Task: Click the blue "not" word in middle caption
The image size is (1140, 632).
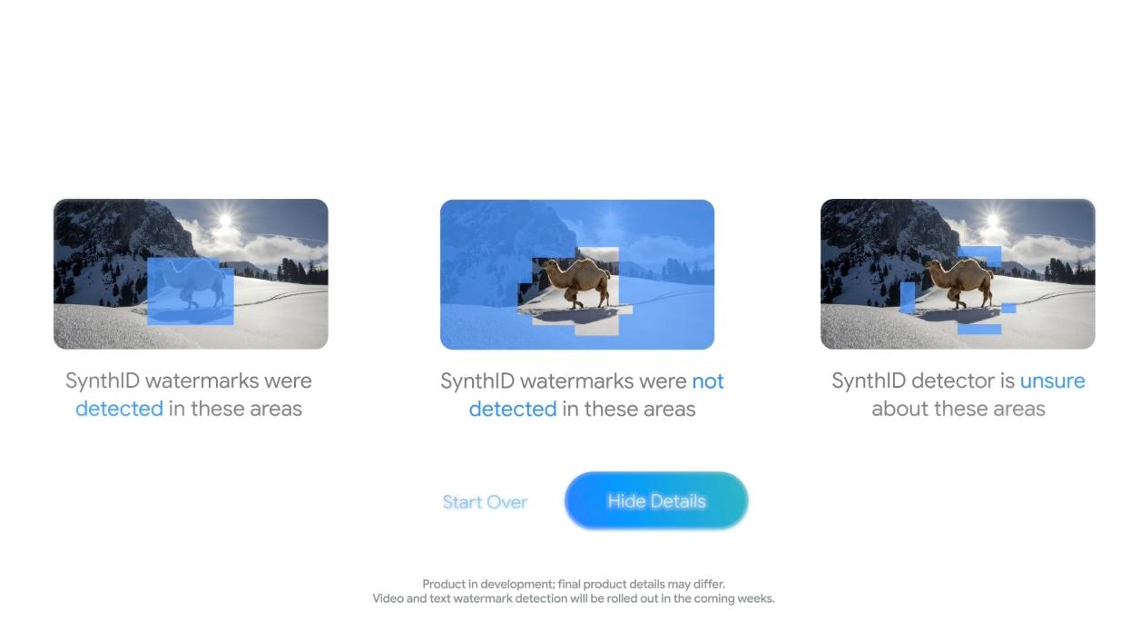Action: click(708, 381)
